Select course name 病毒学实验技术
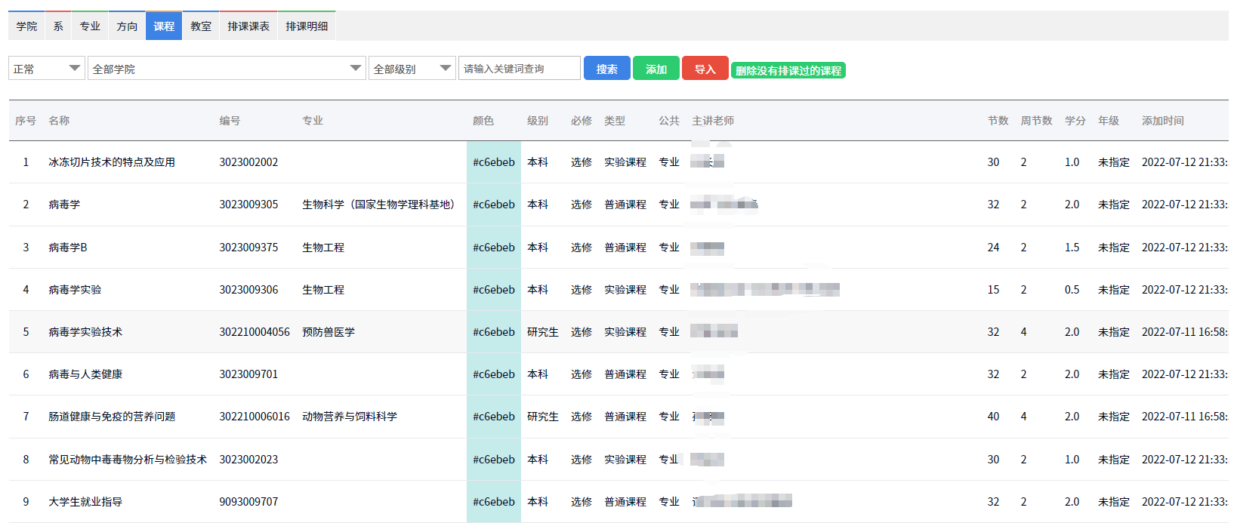This screenshot has height=523, width=1234. [85, 332]
